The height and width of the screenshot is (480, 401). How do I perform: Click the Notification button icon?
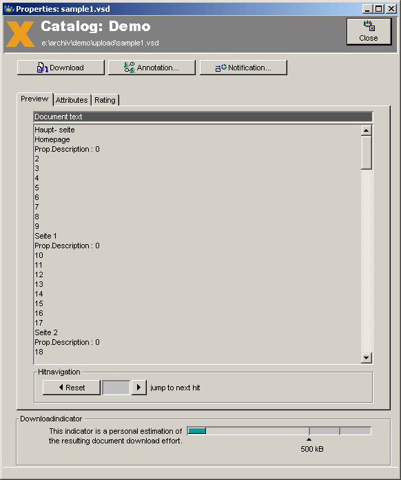221,68
